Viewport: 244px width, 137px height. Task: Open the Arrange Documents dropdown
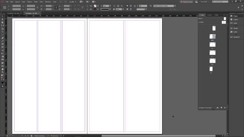pos(94,2)
